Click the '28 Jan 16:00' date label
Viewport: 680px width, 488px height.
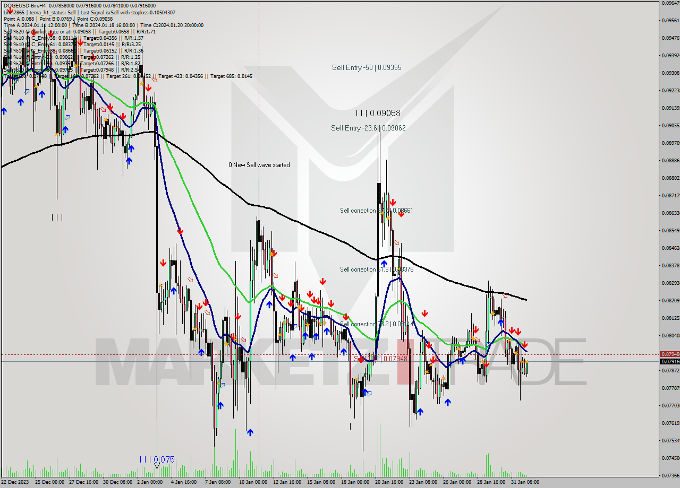[x=491, y=482]
